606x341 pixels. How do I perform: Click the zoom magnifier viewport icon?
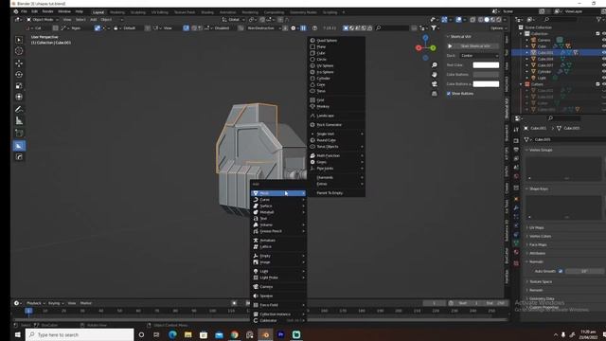click(x=435, y=65)
